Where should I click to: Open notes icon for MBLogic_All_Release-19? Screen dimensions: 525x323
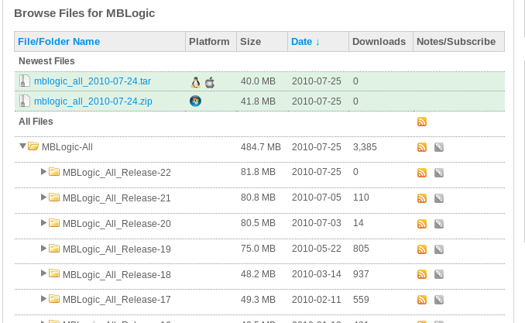[438, 249]
